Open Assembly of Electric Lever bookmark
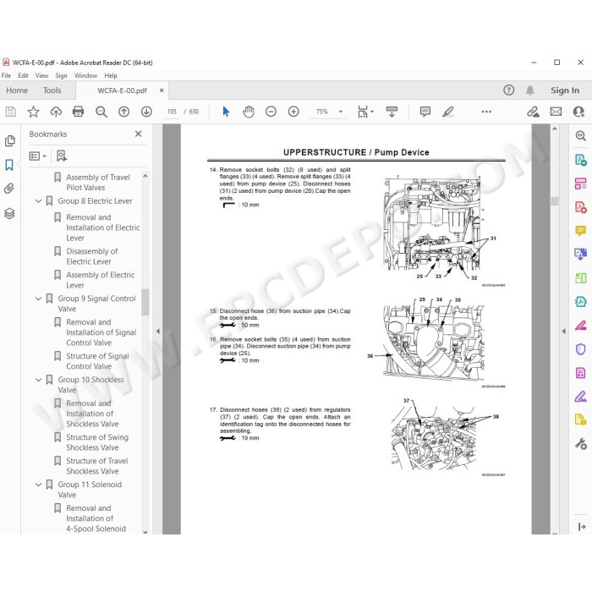 pyautogui.click(x=100, y=280)
